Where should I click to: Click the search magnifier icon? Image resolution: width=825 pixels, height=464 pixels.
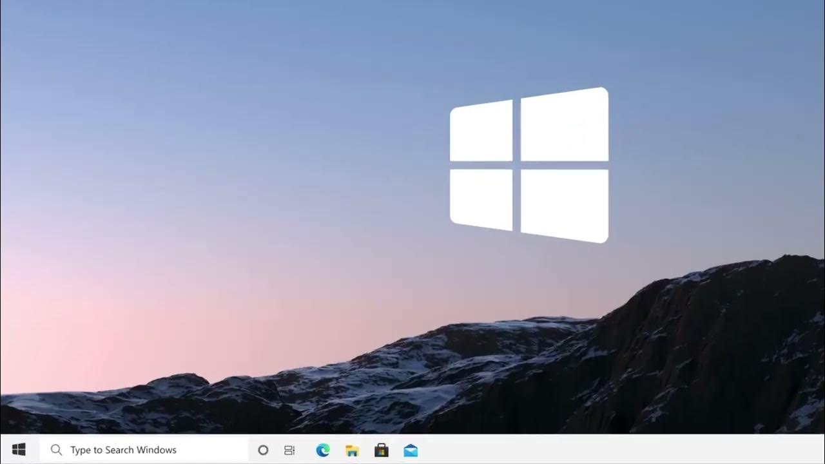pos(56,450)
